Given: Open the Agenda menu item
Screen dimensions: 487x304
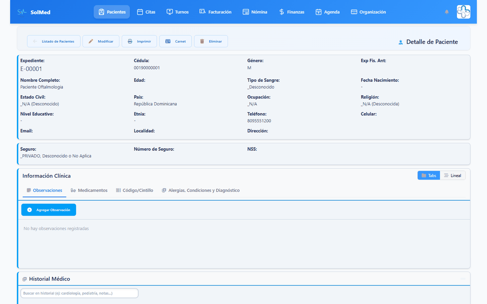Looking at the screenshot, I should pyautogui.click(x=328, y=12).
